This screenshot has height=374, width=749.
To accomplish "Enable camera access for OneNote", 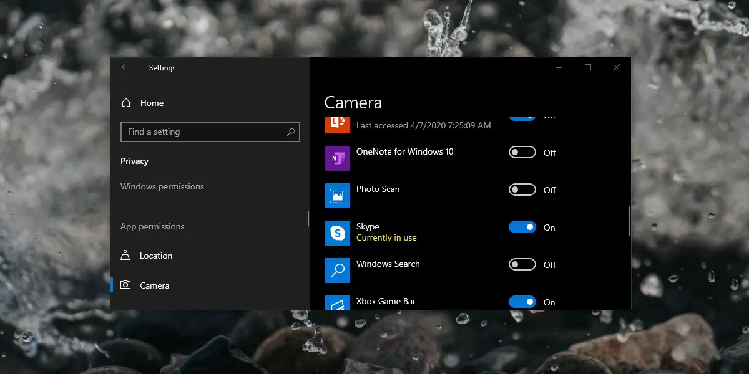I will click(522, 153).
